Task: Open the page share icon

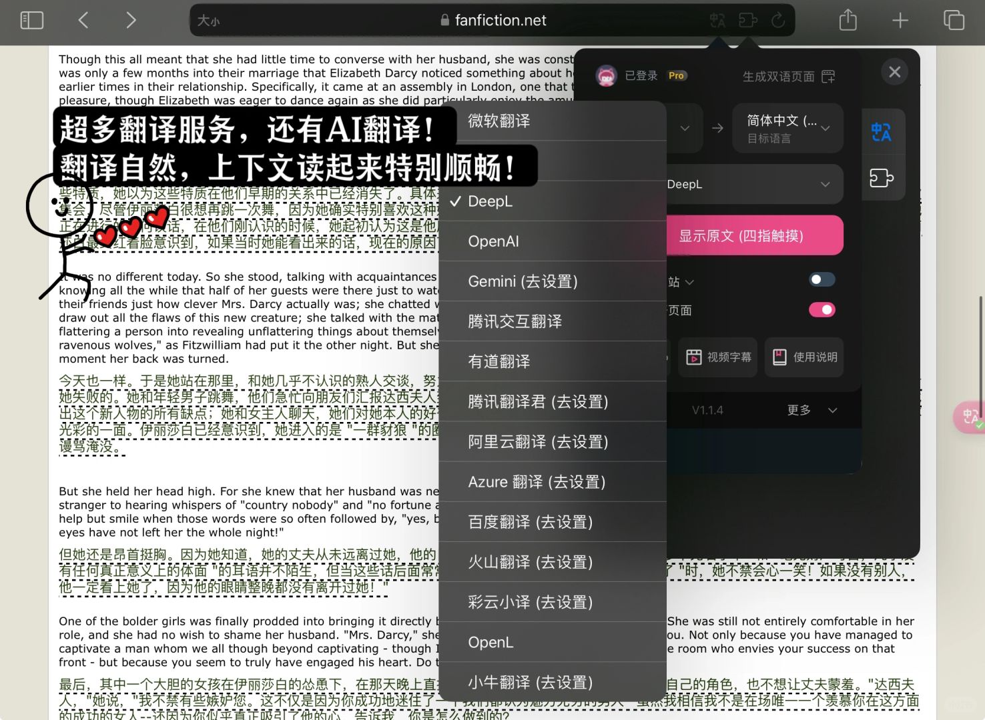Action: pyautogui.click(x=848, y=19)
